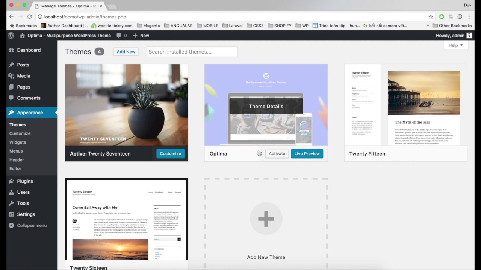
Task: Close the Manage Themes browser tab
Action: (101, 6)
